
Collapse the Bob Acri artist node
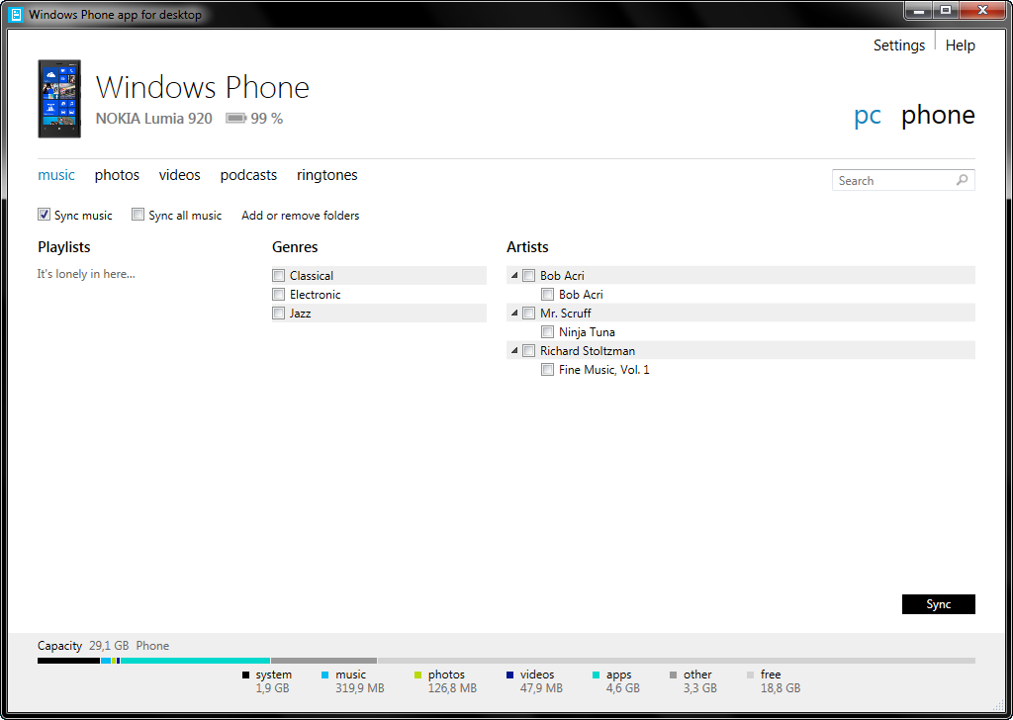coord(514,275)
